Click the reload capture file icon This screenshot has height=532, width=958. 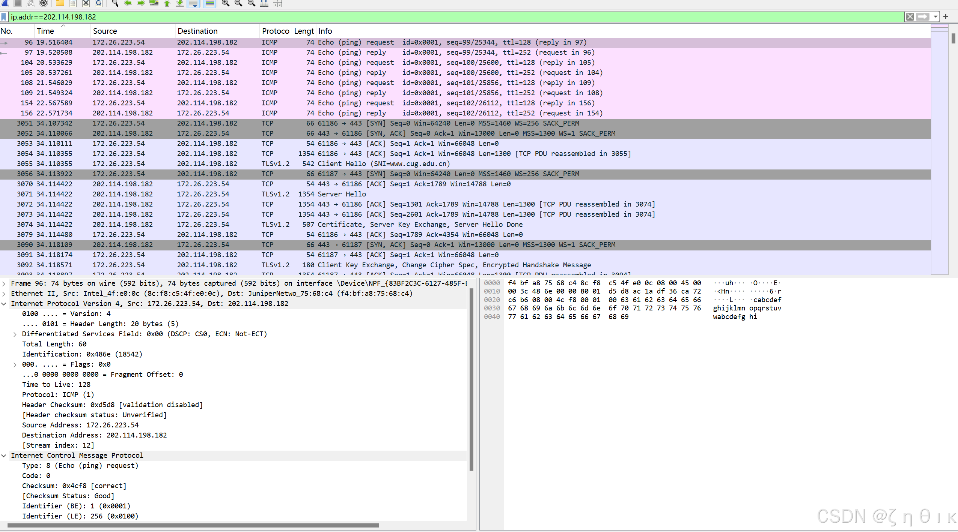tap(99, 3)
